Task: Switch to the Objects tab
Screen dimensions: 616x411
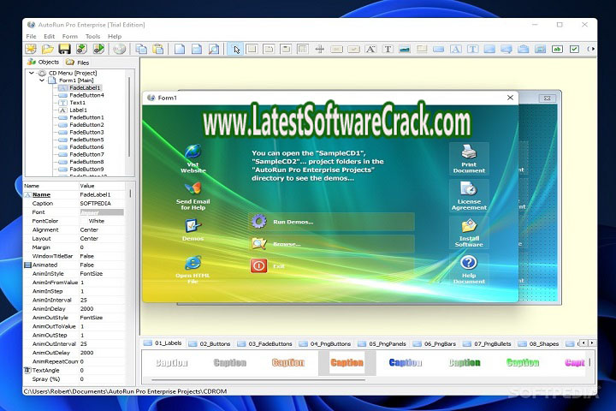Action: 44,62
